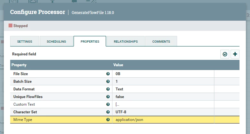Show help for Mime Type property
Screen dimensions: 250x134
coord(108,120)
